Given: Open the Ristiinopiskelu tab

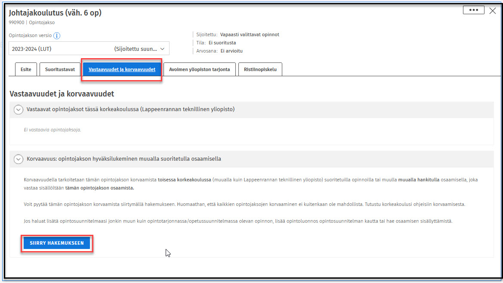Looking at the screenshot, I should click(260, 69).
